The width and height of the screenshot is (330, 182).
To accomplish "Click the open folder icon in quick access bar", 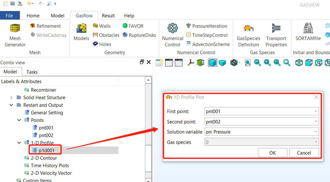I will click(12, 3).
